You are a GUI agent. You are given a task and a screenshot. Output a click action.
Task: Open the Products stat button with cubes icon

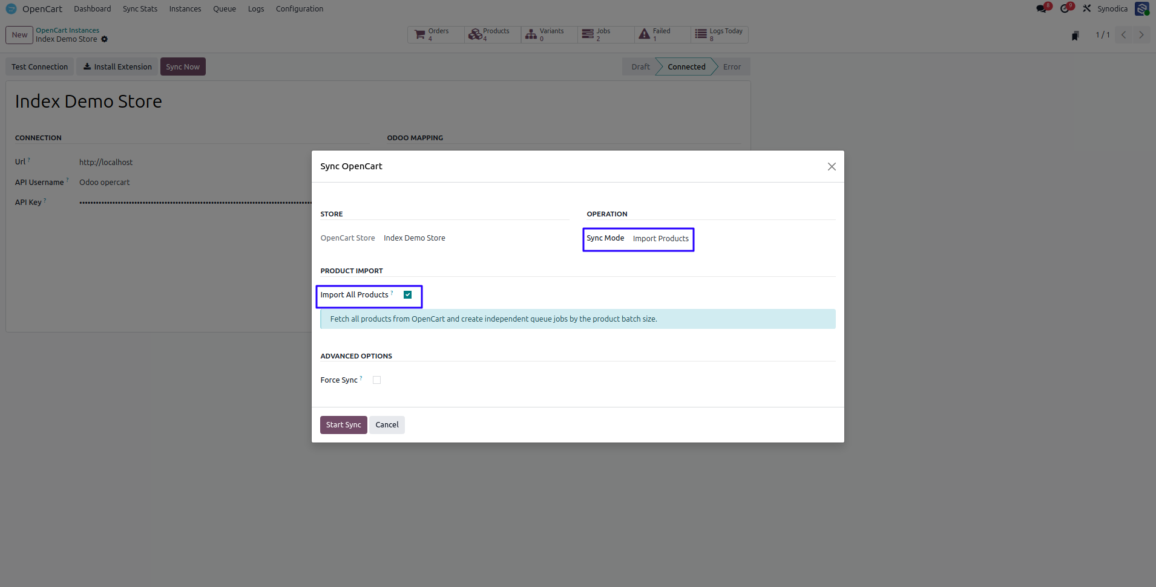pos(493,34)
